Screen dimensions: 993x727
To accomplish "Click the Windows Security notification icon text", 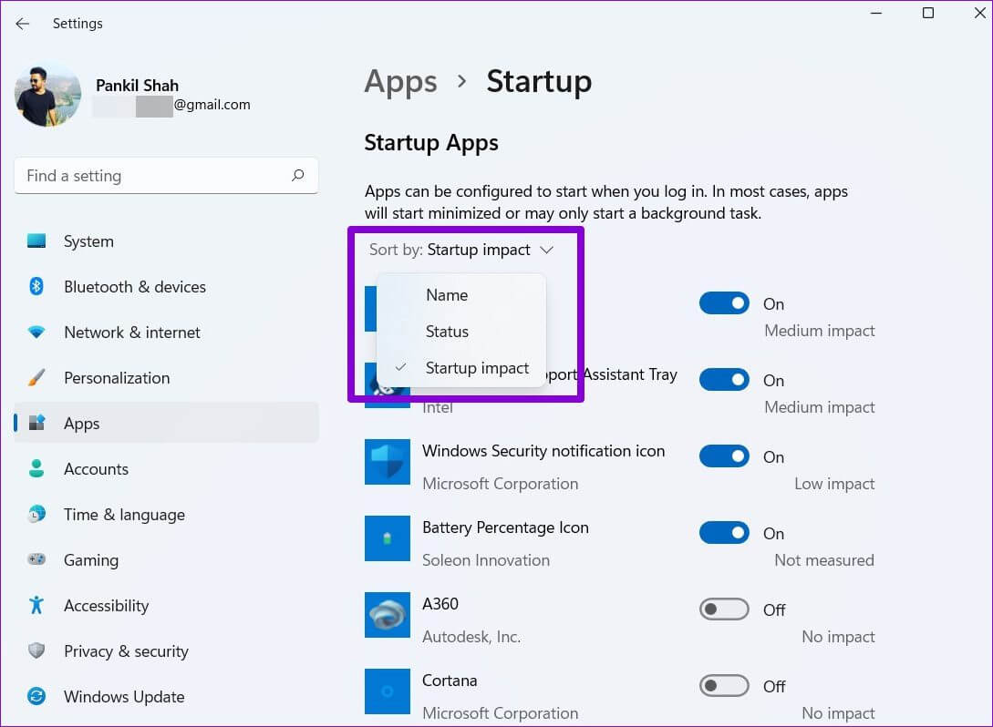I will click(543, 451).
